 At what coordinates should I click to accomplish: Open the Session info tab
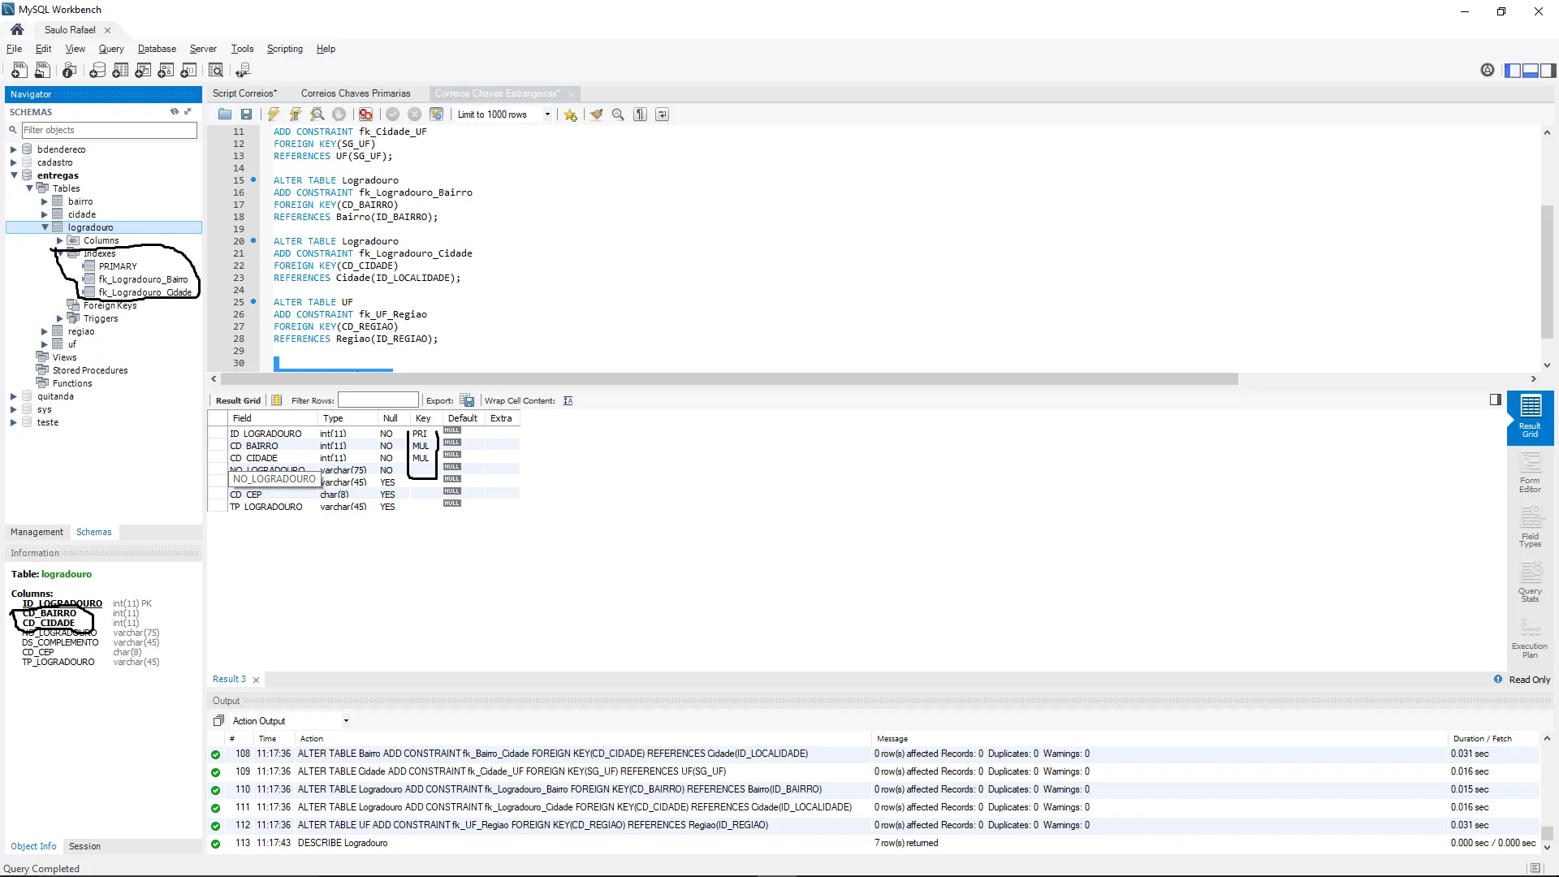pyautogui.click(x=84, y=846)
